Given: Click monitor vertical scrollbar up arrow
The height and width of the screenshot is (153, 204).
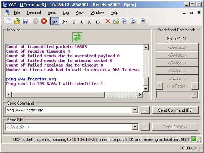Looking at the screenshot, I should click(146, 47).
